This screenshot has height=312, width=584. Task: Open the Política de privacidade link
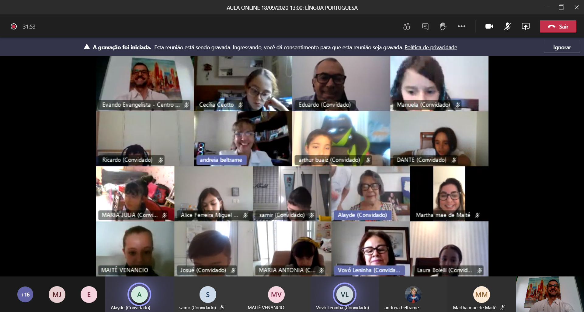[x=431, y=47]
